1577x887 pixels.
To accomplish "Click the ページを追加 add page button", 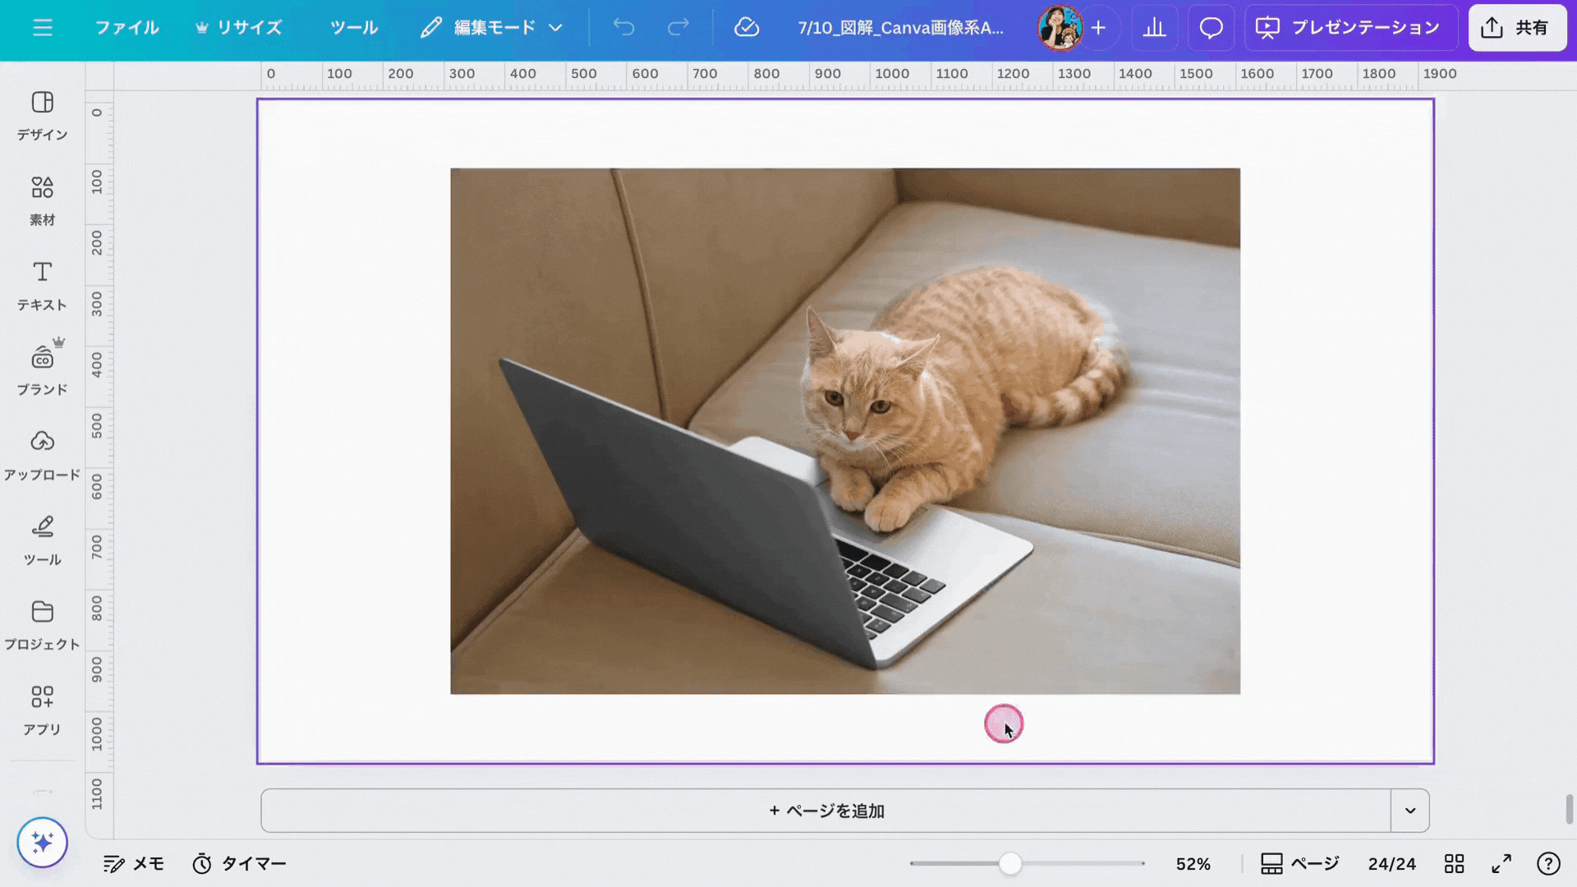I will [x=825, y=811].
